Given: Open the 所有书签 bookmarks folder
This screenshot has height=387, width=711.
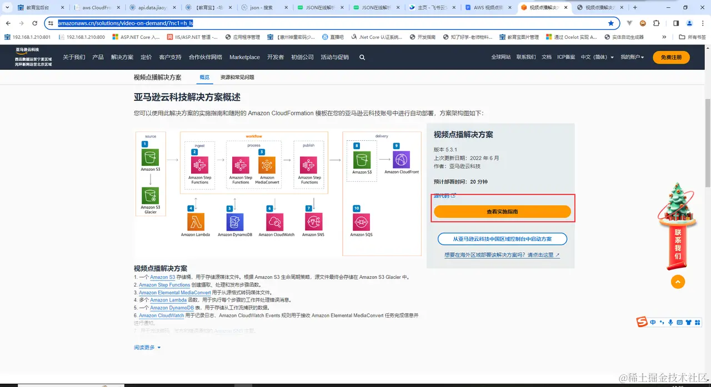Looking at the screenshot, I should click(x=693, y=37).
